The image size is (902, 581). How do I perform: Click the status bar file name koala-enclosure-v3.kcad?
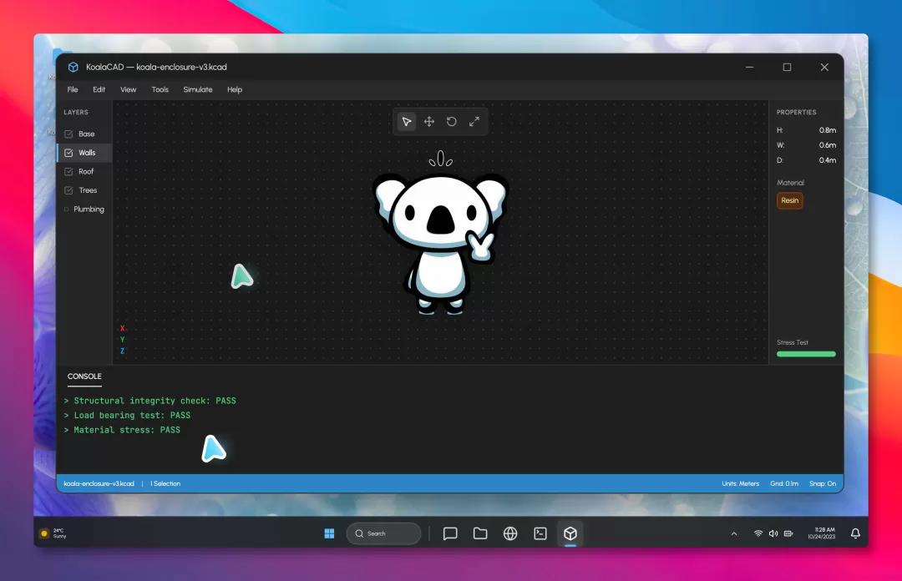click(99, 484)
